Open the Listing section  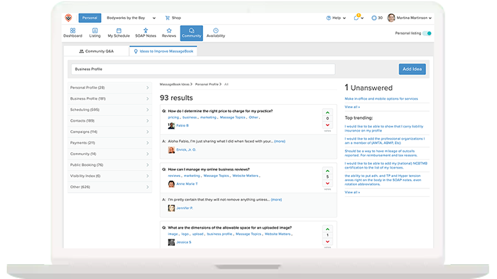pos(94,33)
